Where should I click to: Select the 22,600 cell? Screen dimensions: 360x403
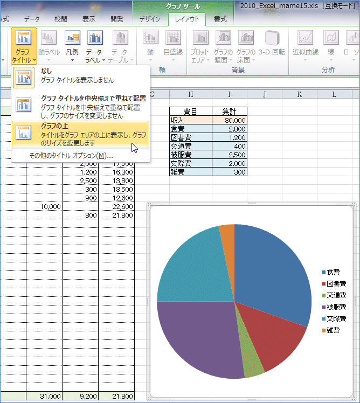[x=116, y=207]
